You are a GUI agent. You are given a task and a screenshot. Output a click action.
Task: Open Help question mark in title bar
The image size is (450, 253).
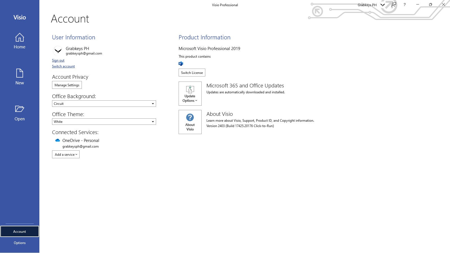coord(405,5)
